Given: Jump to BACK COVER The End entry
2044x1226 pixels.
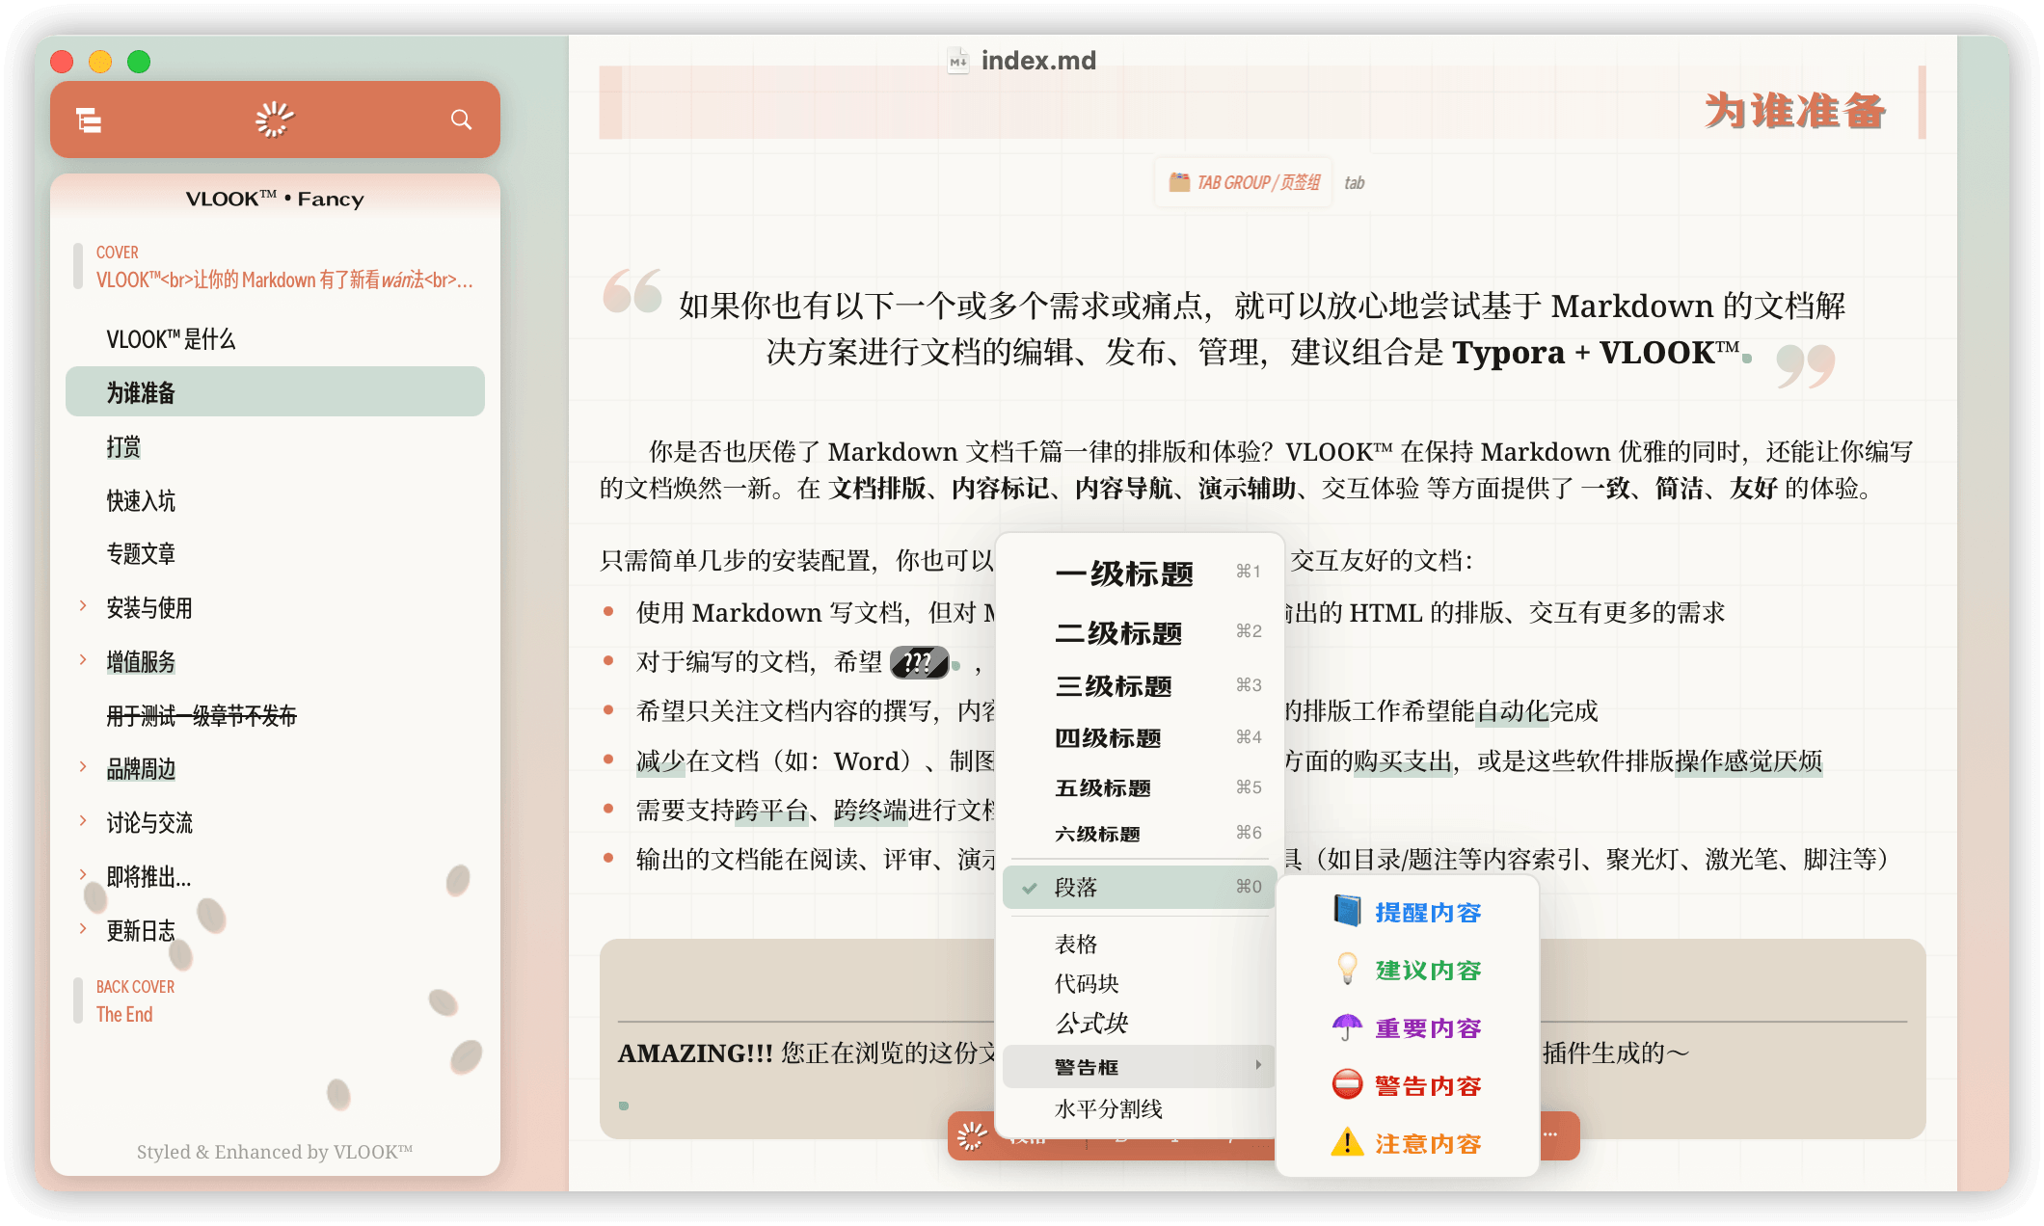Looking at the screenshot, I should 275,1000.
